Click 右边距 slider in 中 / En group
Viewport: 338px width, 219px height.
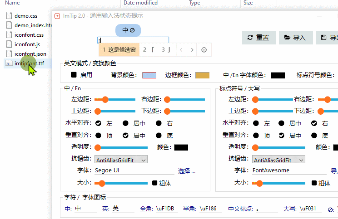[184, 99]
